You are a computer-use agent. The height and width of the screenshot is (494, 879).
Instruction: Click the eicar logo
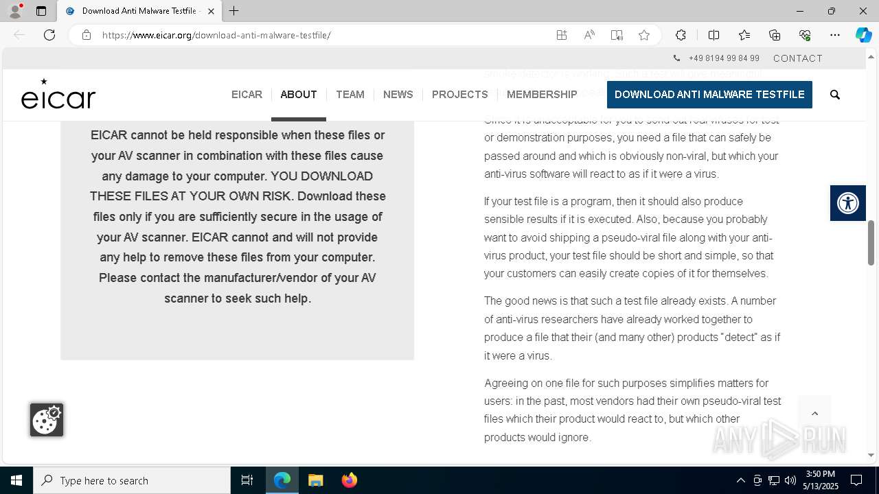coord(58,95)
